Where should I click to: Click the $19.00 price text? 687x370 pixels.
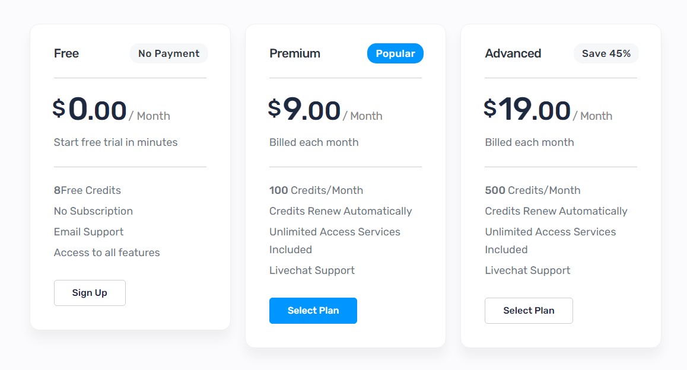click(527, 110)
